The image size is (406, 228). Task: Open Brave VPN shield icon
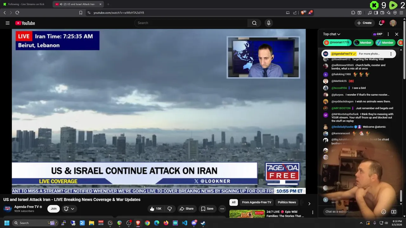(395, 13)
